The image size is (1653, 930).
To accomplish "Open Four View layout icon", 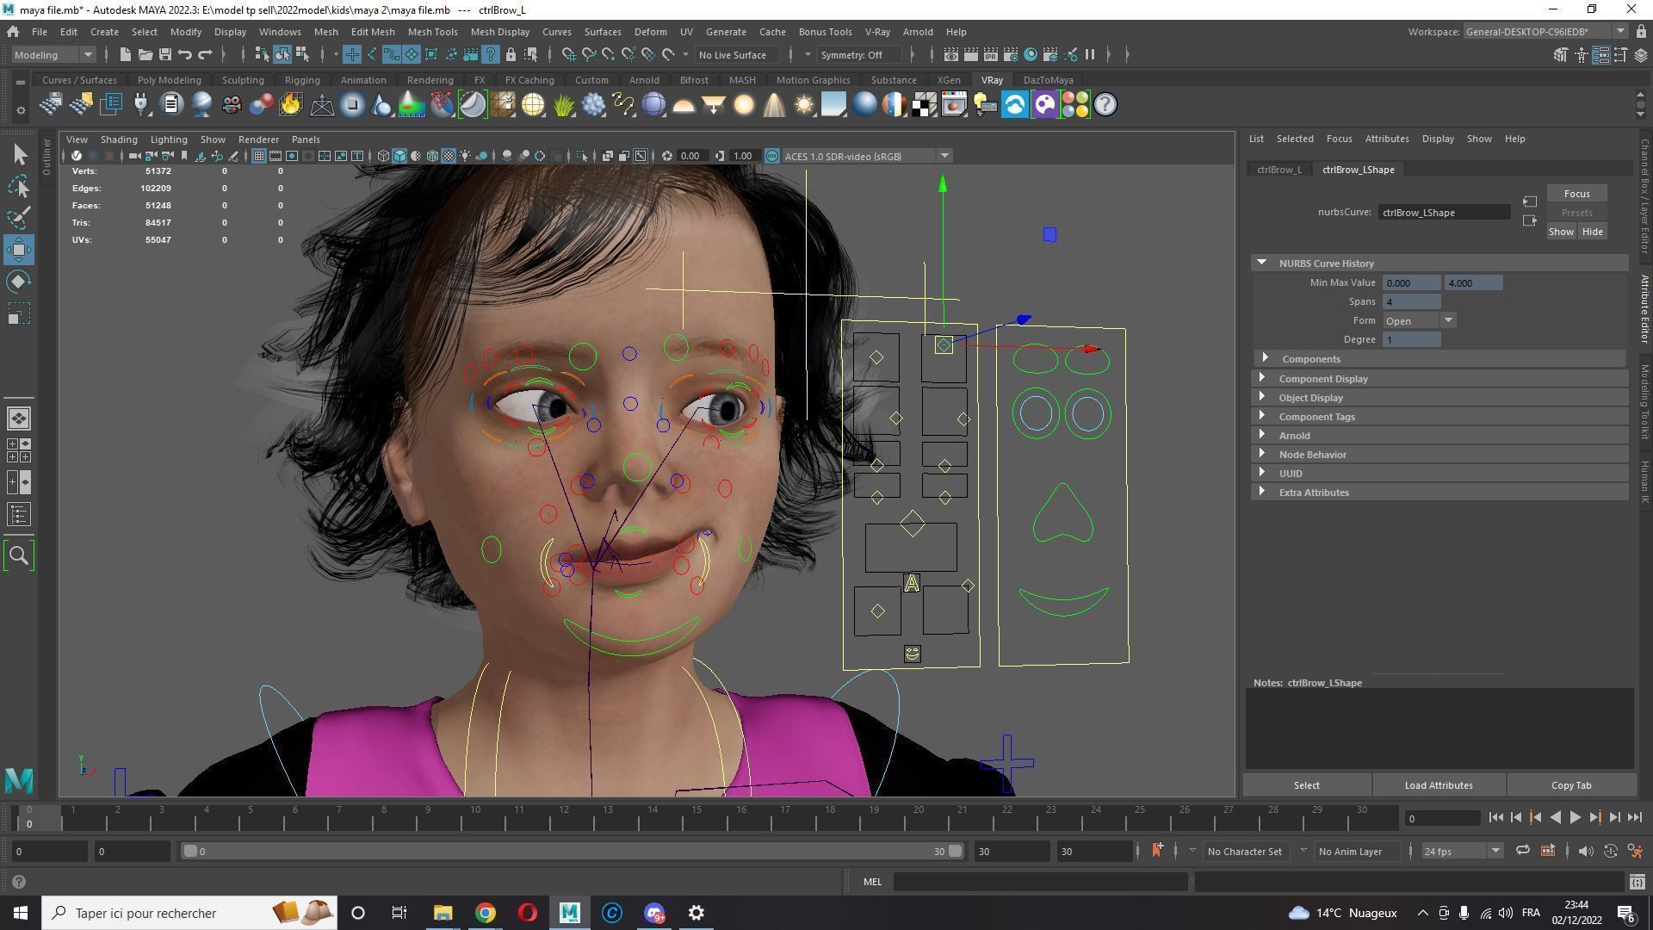I will tap(19, 450).
